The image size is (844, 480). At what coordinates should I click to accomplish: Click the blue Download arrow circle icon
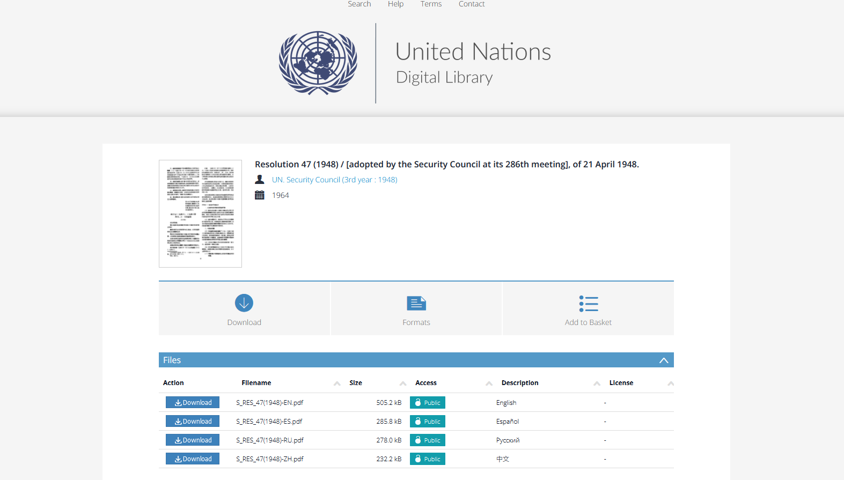[244, 303]
